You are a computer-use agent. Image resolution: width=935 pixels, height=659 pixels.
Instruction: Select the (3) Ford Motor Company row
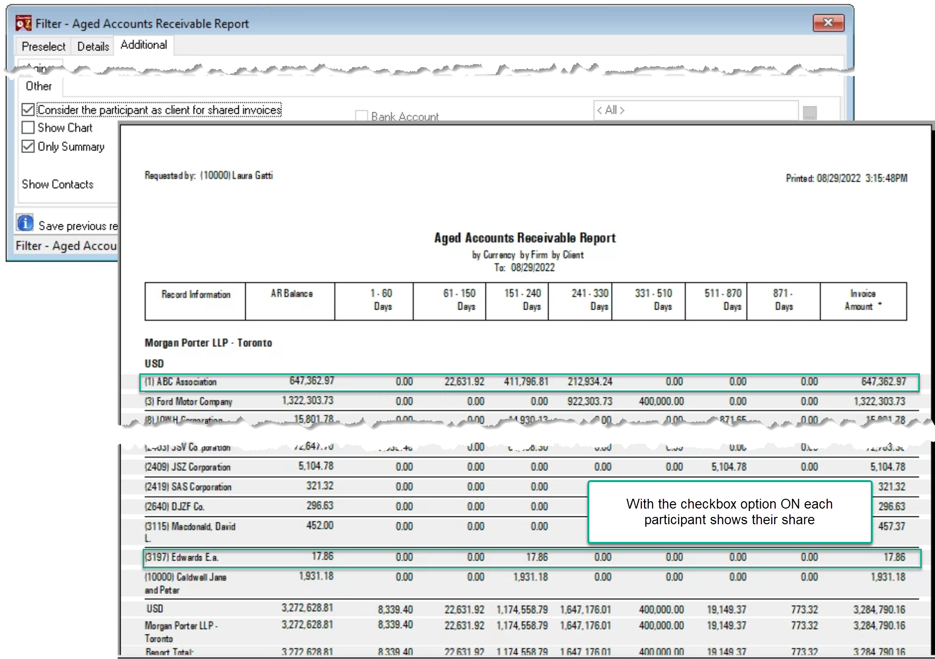tap(529, 401)
